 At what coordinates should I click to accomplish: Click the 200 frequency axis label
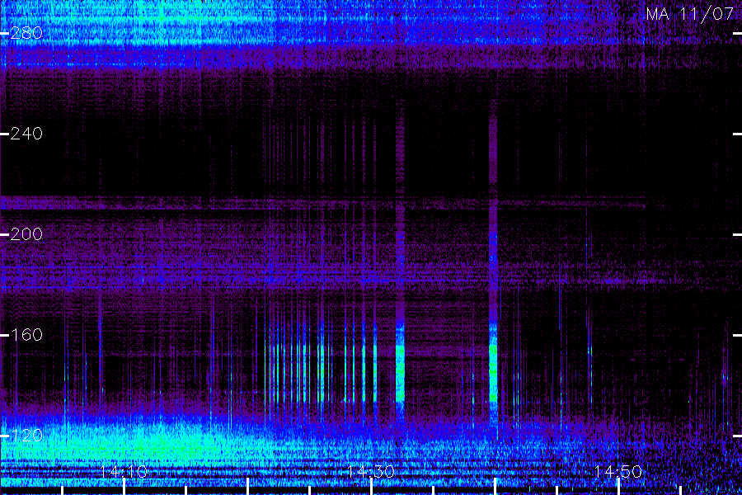point(26,234)
